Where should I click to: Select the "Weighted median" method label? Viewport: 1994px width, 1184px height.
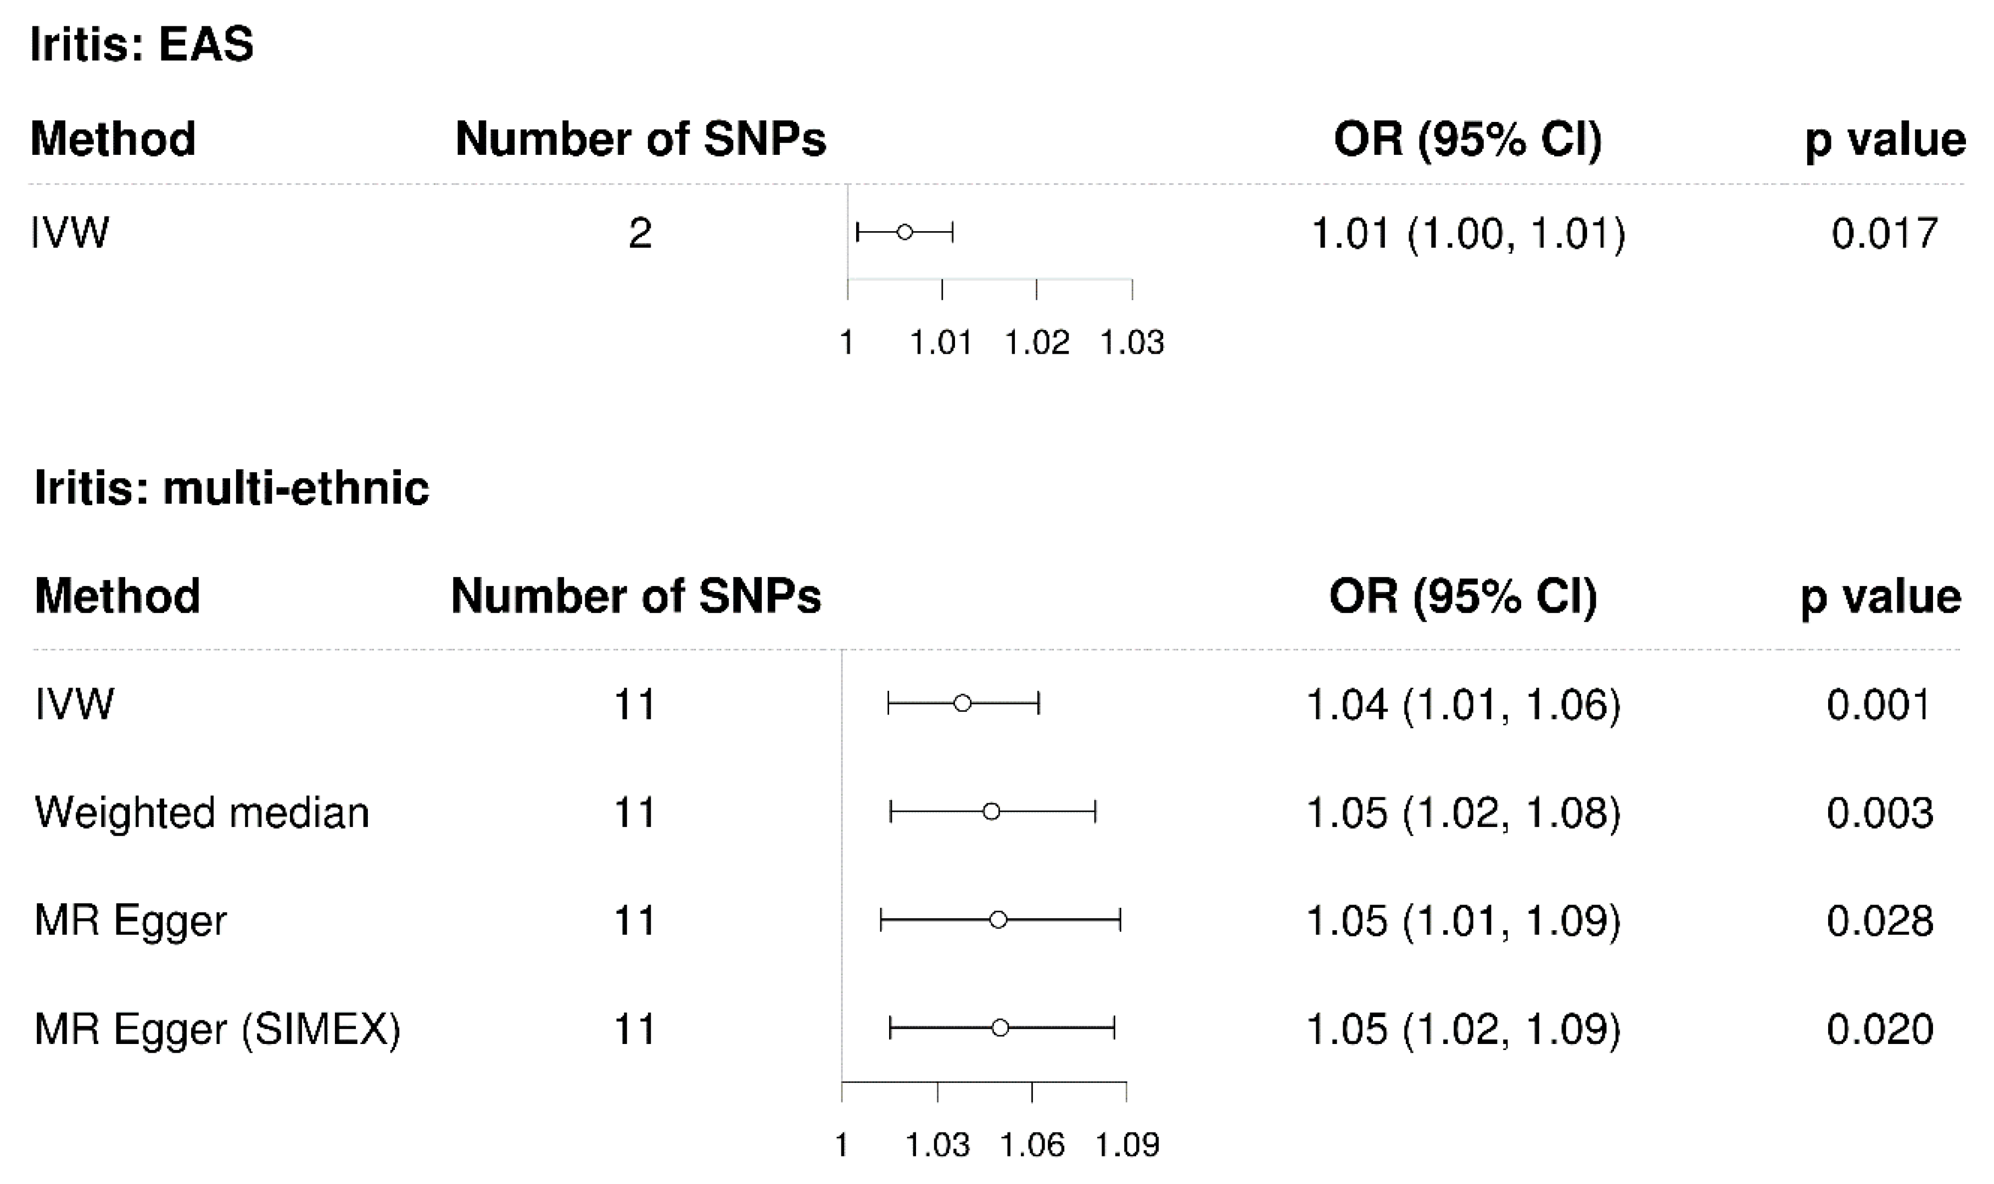[202, 813]
